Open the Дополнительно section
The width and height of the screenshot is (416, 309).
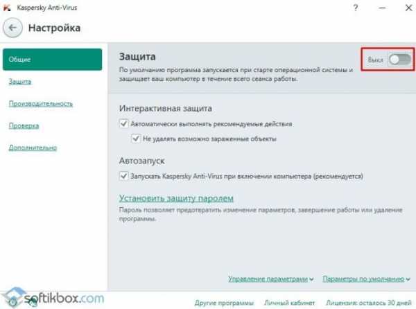(33, 148)
